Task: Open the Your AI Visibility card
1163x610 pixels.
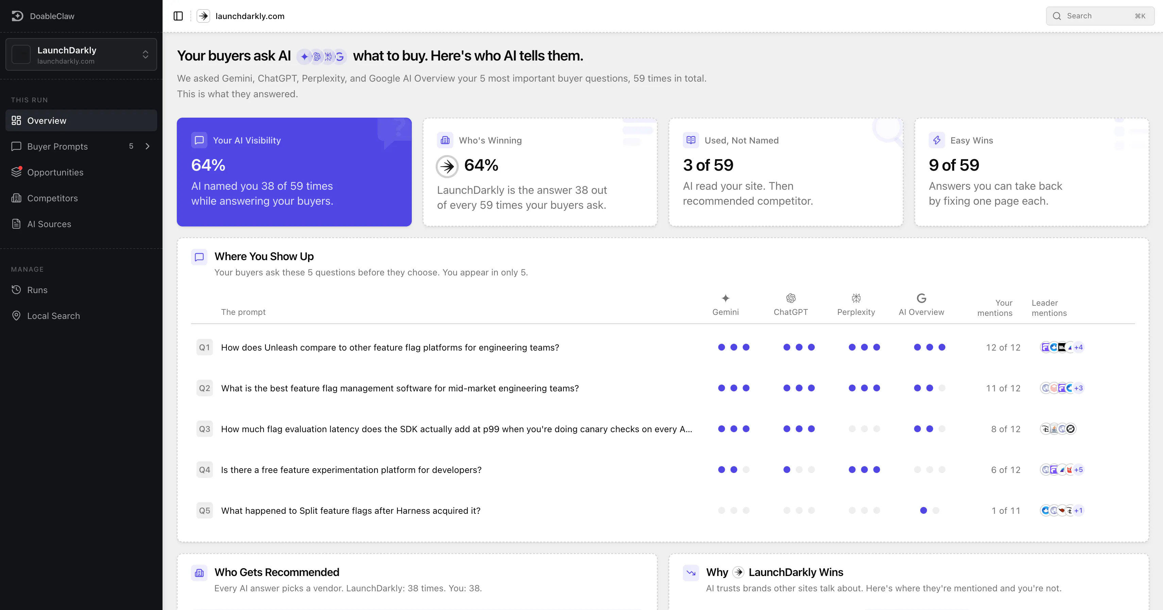Action: [x=294, y=172]
